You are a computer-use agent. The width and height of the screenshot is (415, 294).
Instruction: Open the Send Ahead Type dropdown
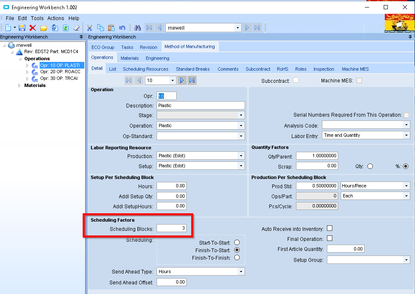[241, 271]
